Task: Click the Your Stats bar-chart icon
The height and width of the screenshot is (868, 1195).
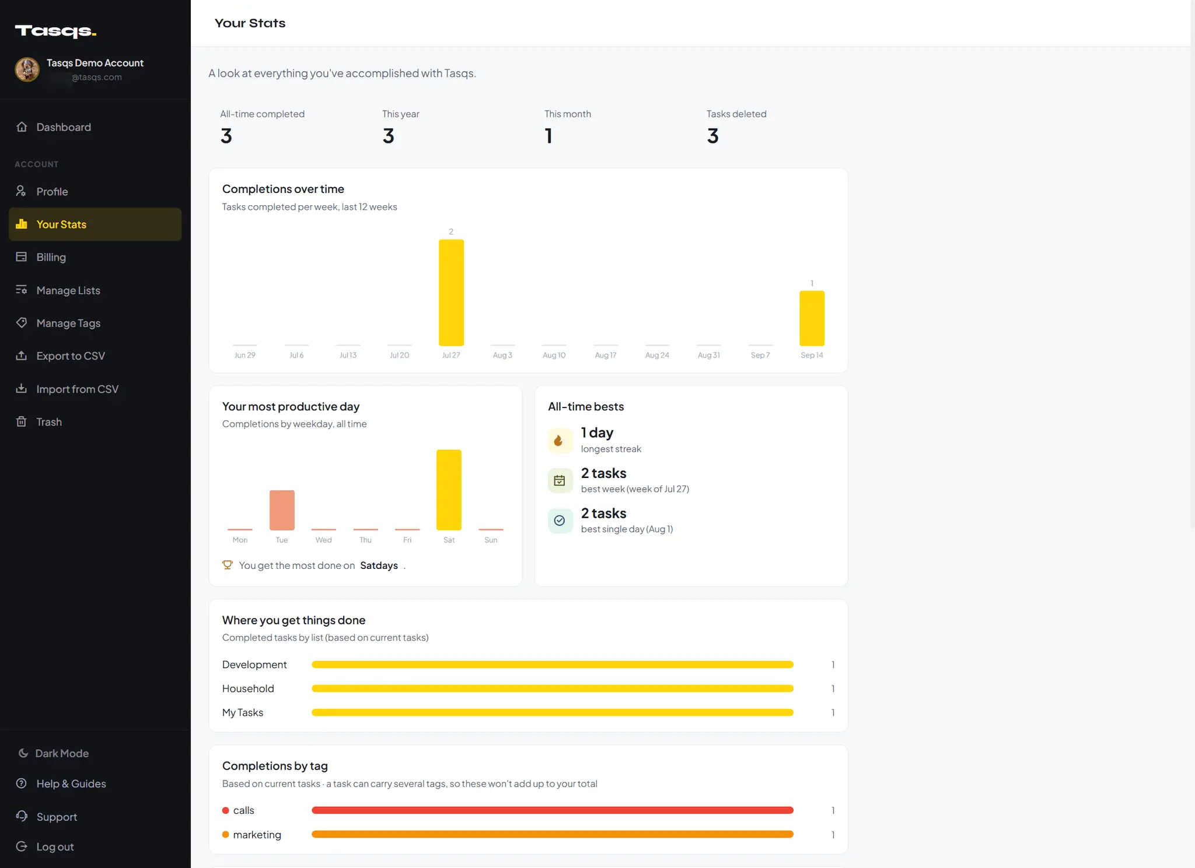Action: [x=22, y=224]
